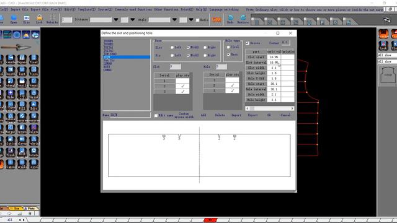397x223 pixels.
Task: Select the Expand tool icon
Action: [x=22, y=59]
